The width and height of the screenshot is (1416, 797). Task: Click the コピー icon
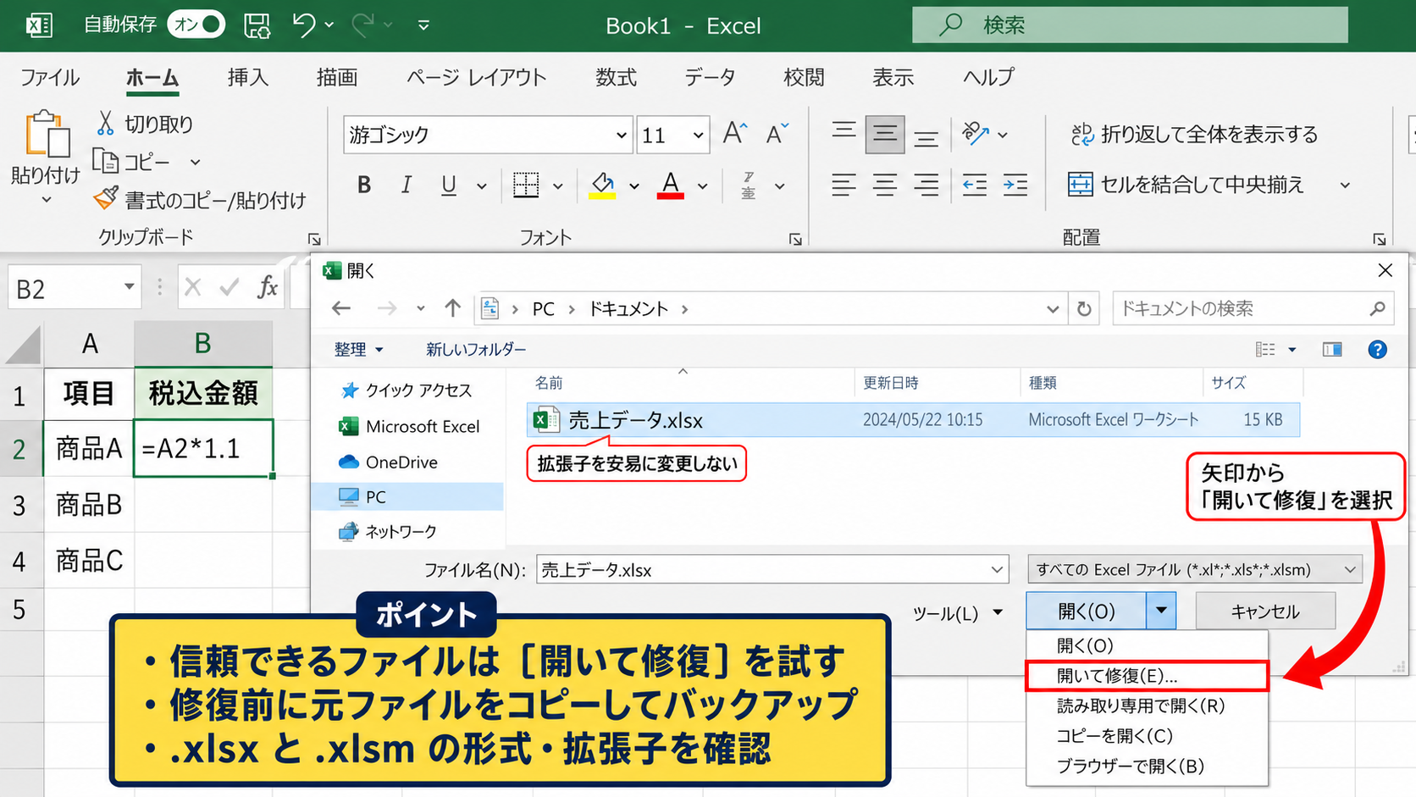click(105, 160)
